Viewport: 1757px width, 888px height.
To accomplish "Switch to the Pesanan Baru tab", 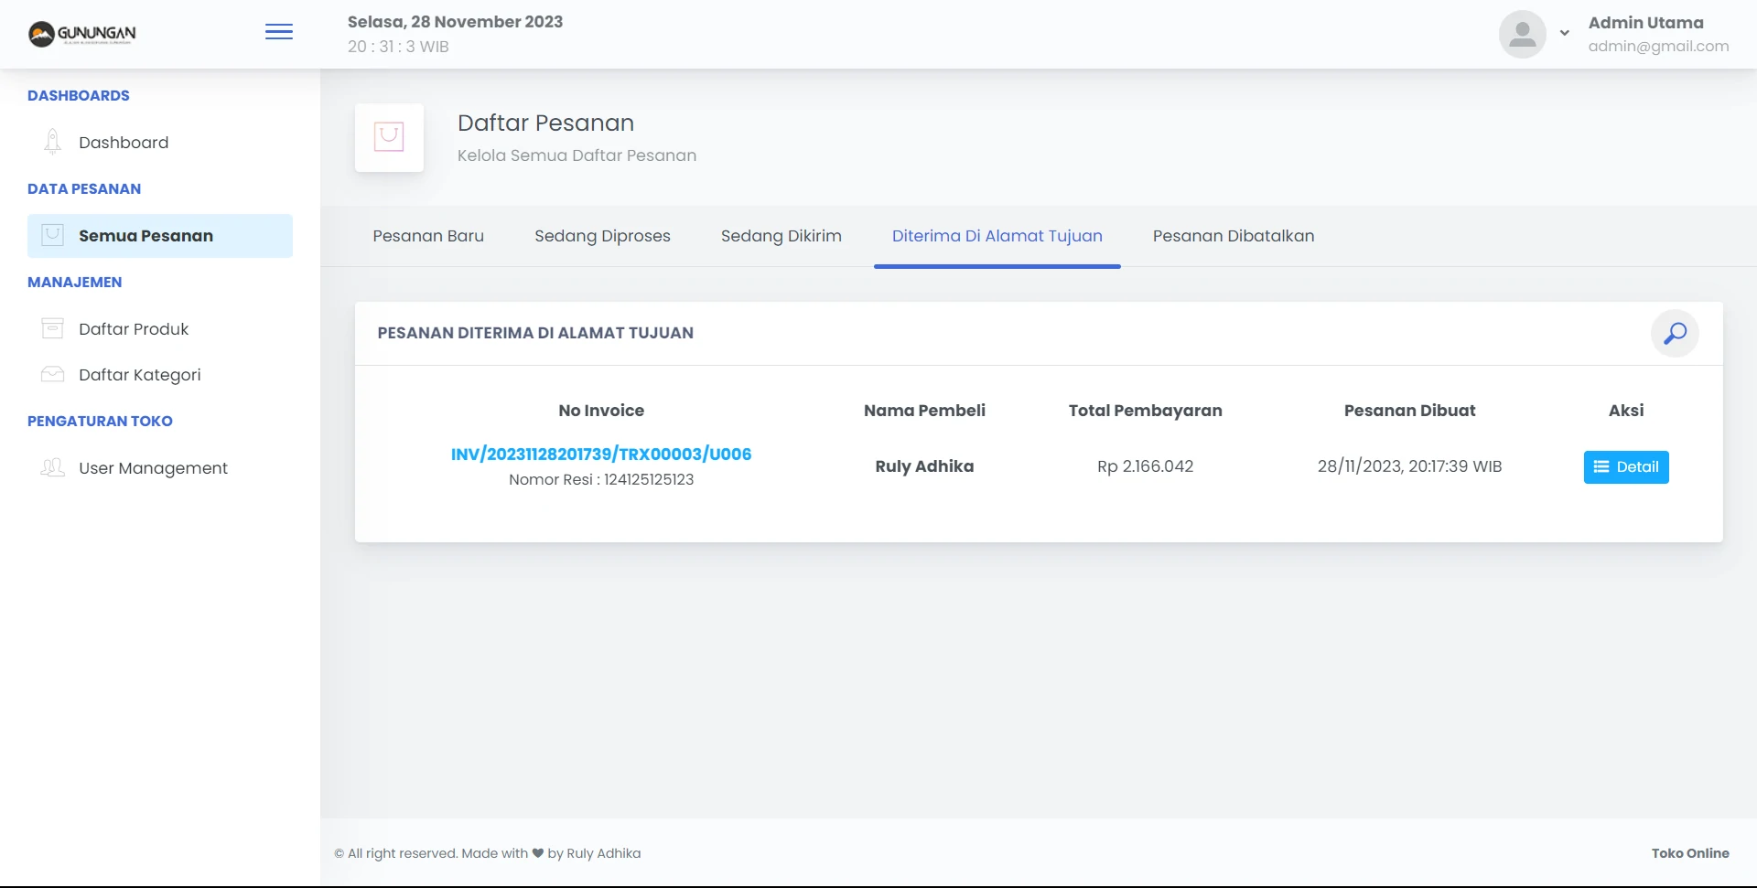I will (x=428, y=236).
